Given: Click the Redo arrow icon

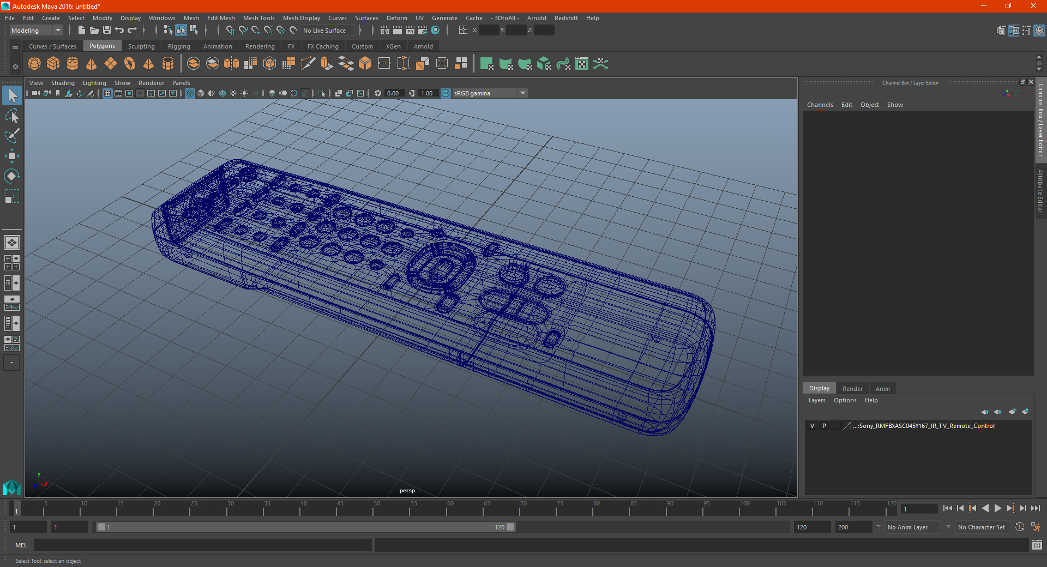Looking at the screenshot, I should click(132, 31).
